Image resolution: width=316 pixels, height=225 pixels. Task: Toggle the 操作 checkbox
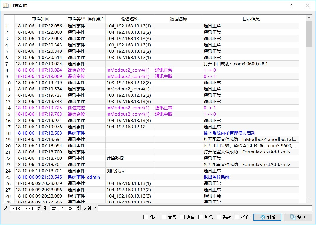[x=237, y=217]
